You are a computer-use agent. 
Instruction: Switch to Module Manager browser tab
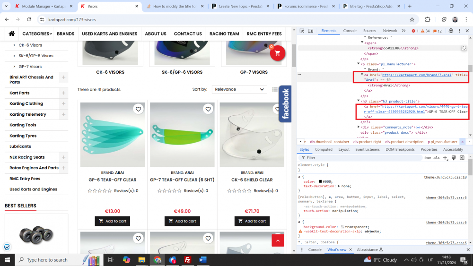click(44, 6)
